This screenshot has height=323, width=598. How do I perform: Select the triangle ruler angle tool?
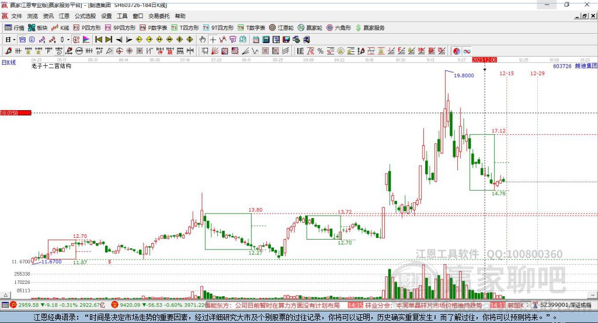(x=109, y=51)
